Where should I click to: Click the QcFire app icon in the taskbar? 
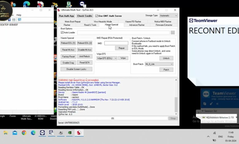click(79, 133)
